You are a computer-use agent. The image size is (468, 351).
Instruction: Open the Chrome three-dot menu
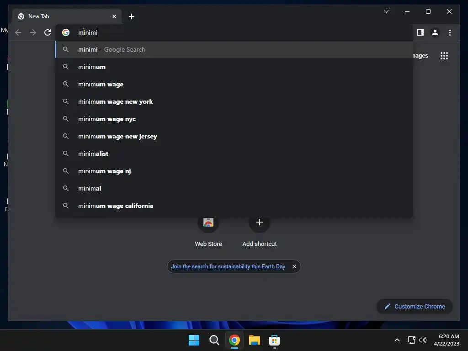coord(450,32)
